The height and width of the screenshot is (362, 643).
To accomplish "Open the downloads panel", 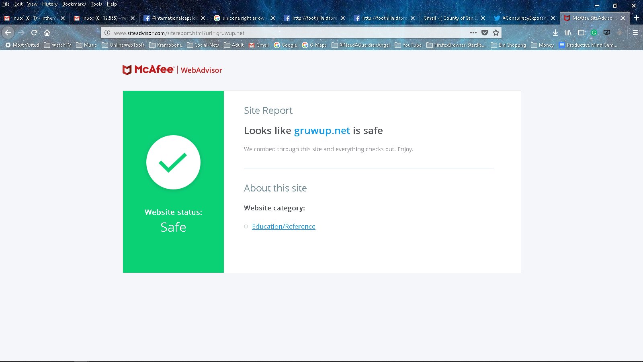I will [555, 33].
